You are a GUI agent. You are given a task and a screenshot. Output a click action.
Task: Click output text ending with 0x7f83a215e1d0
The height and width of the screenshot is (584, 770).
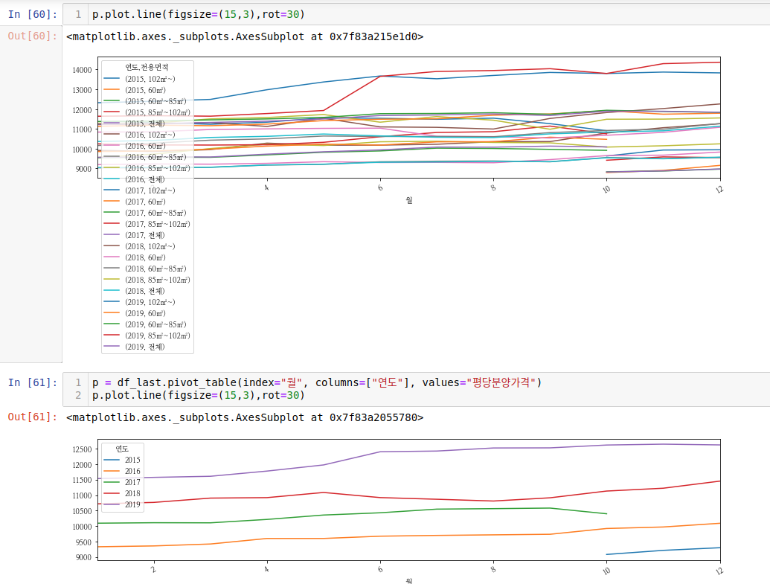pyautogui.click(x=245, y=36)
